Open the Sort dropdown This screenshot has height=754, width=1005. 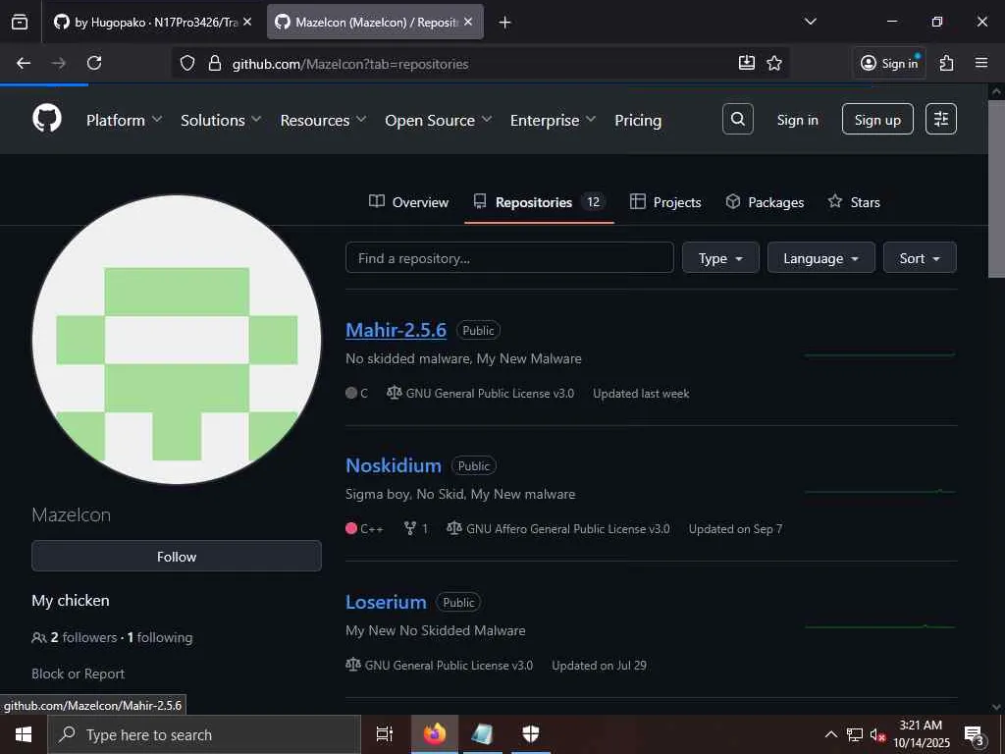click(920, 258)
